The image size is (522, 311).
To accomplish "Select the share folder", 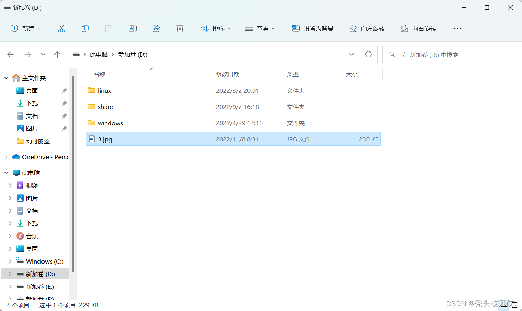I will tap(233, 107).
